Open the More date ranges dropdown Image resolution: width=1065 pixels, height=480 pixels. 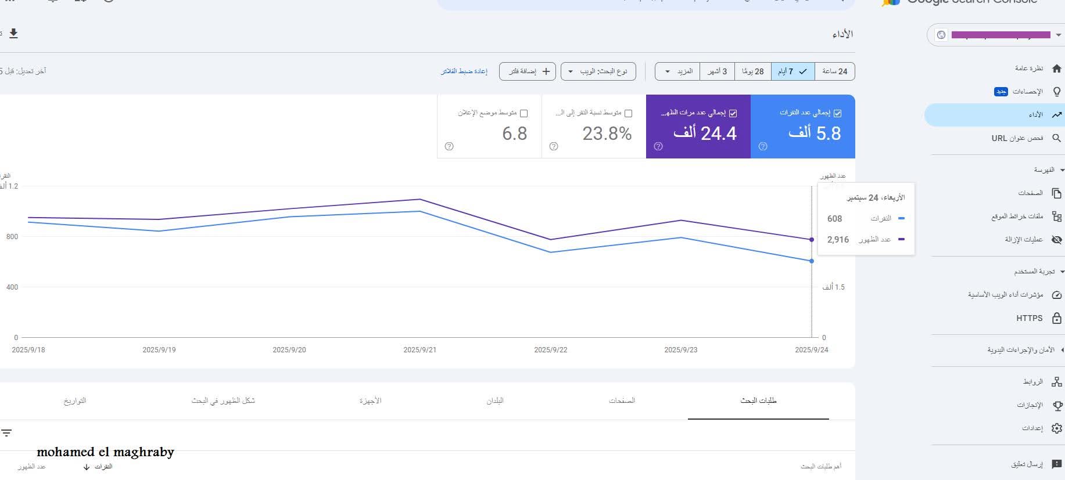point(677,71)
